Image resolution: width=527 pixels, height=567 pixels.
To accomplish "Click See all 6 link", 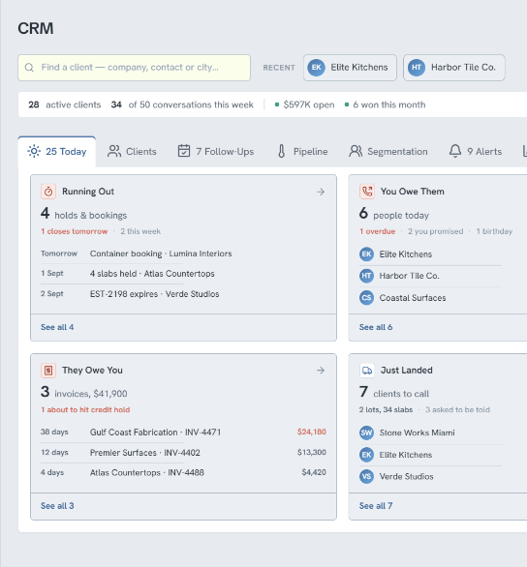I will click(376, 327).
